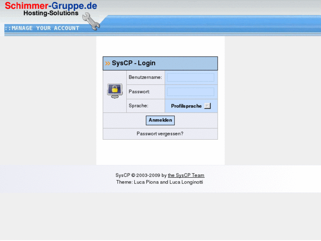The image size is (321, 241).
Task: Click the orange arrows beside SysCP - Login
Action: [x=108, y=63]
